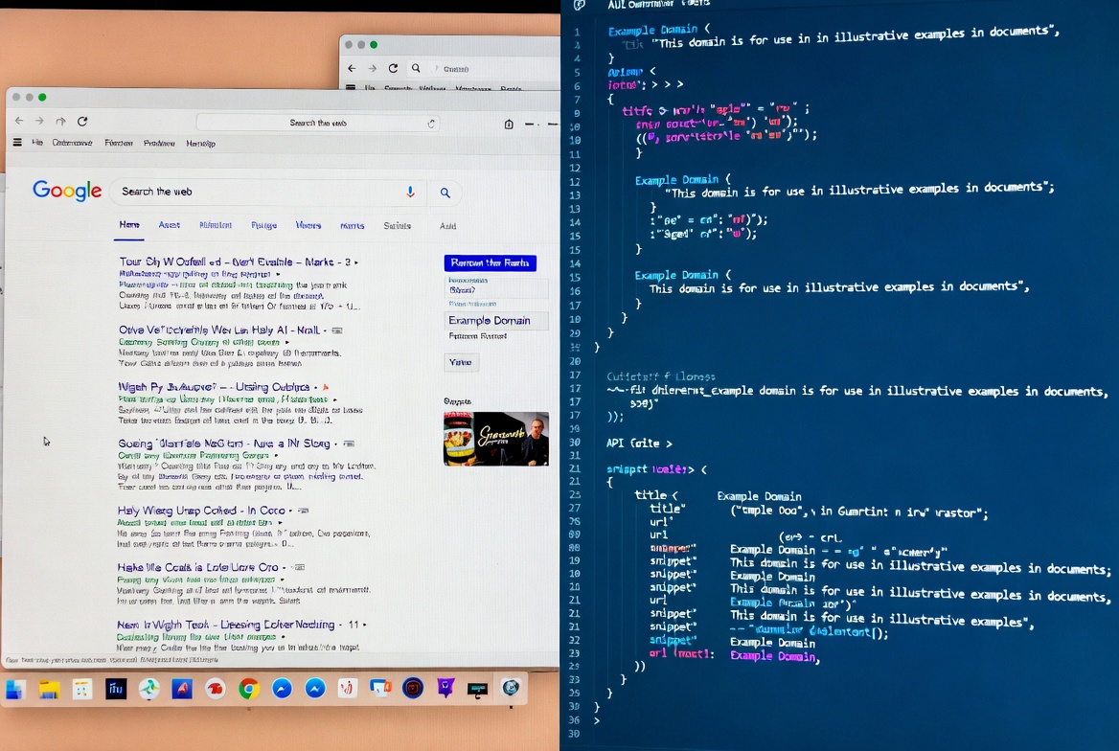Click the small refresh icon inside the address bar
Image resolution: width=1119 pixels, height=751 pixels.
[431, 124]
